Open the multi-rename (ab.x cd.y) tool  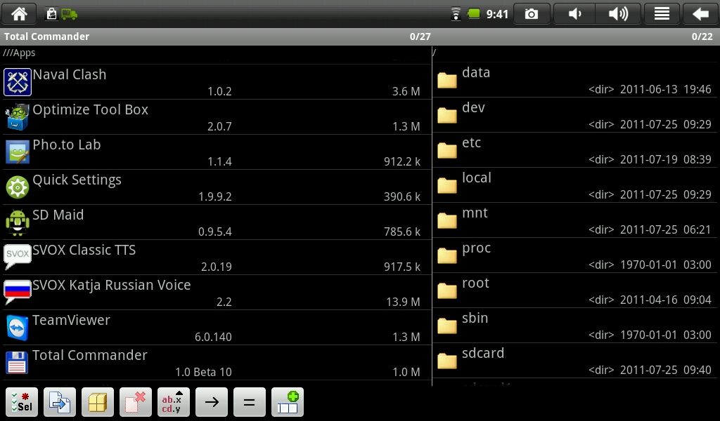click(x=174, y=402)
